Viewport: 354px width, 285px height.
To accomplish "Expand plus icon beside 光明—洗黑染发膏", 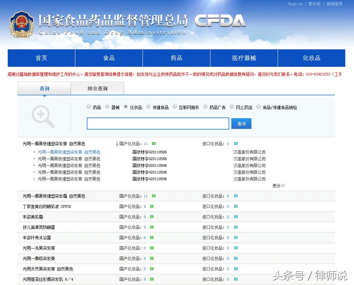I will point(151,248).
